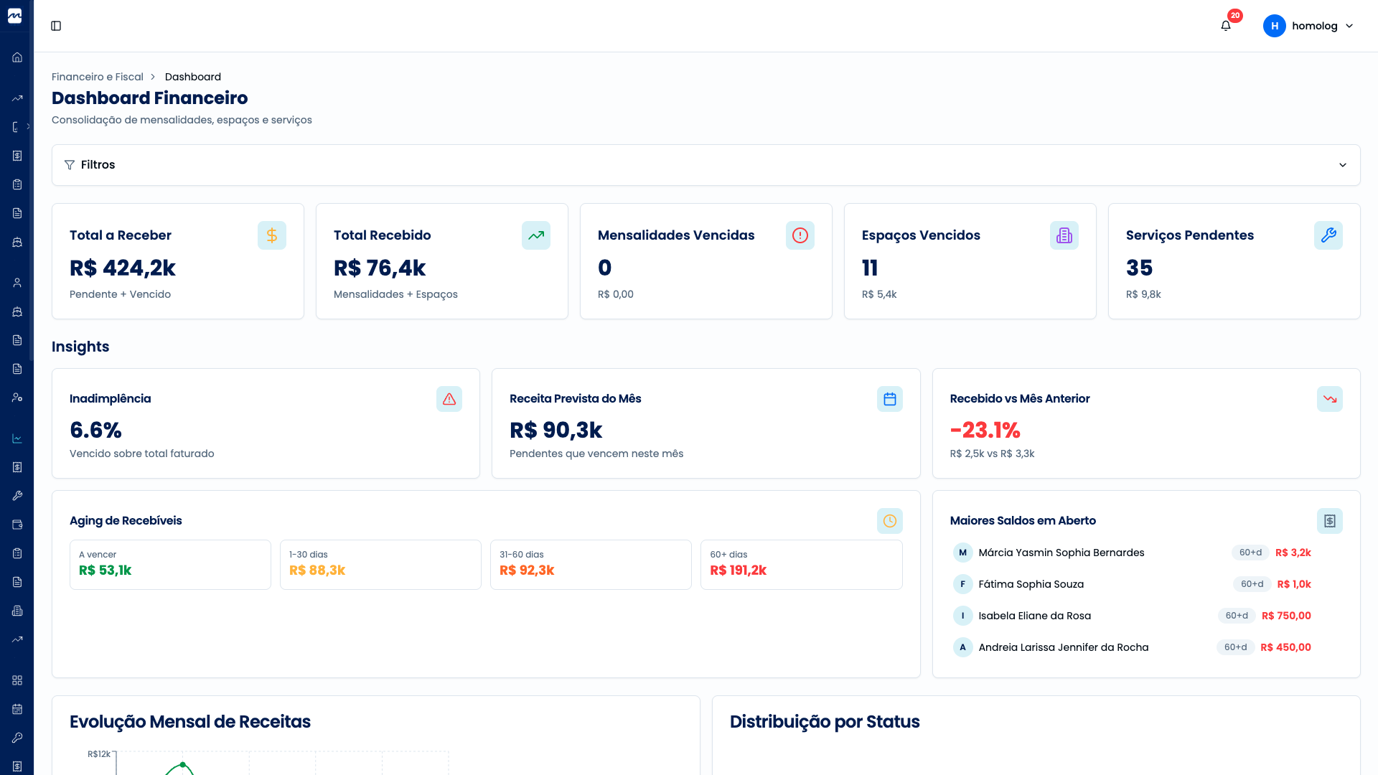The width and height of the screenshot is (1378, 775).
Task: Select the 31-60 dias aging bucket
Action: [591, 565]
